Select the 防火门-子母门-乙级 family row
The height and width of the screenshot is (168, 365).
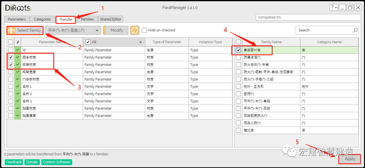[x=296, y=79]
